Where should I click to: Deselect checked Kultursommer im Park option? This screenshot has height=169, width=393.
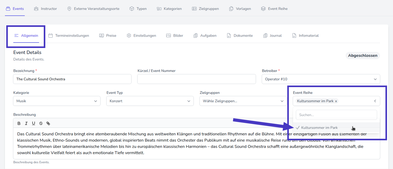[320, 128]
